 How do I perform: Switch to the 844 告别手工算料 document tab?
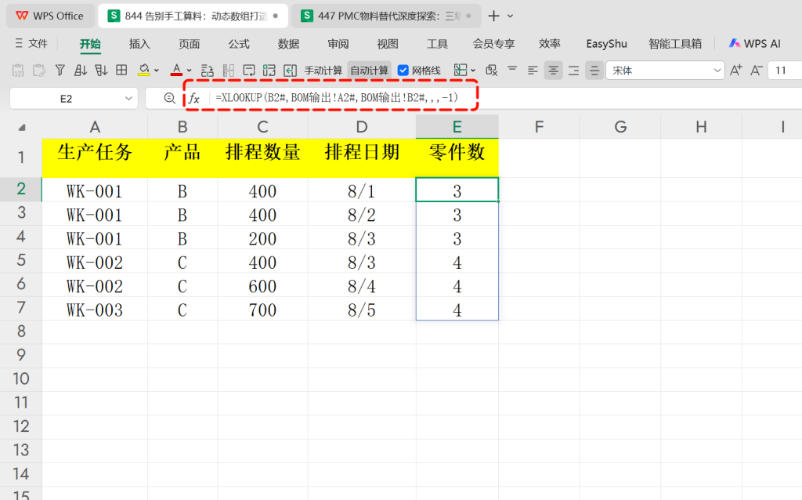click(193, 16)
